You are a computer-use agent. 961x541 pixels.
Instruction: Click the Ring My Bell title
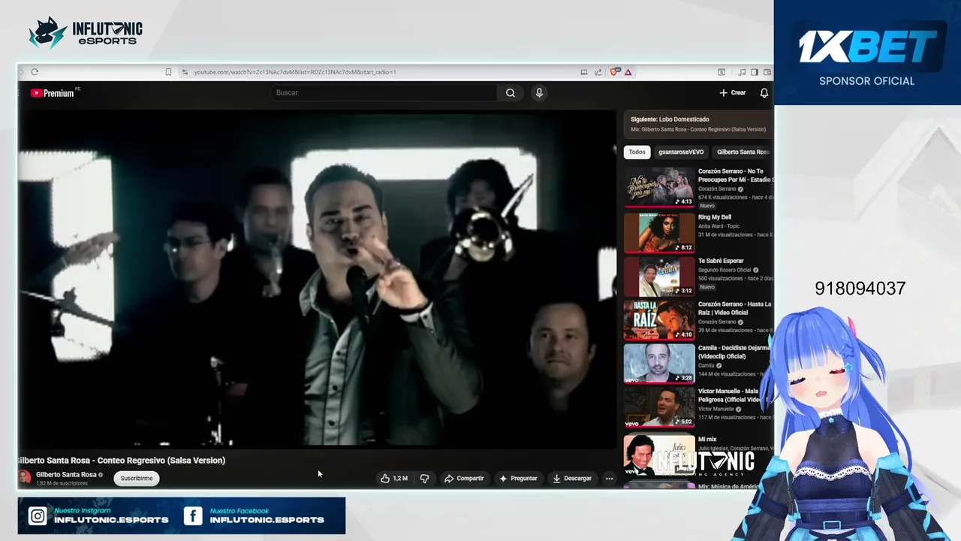(715, 217)
